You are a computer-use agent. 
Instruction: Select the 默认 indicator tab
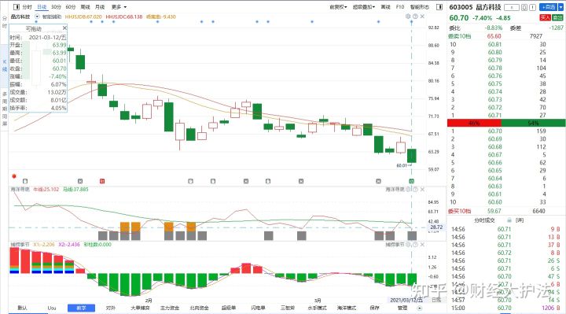(x=22, y=308)
